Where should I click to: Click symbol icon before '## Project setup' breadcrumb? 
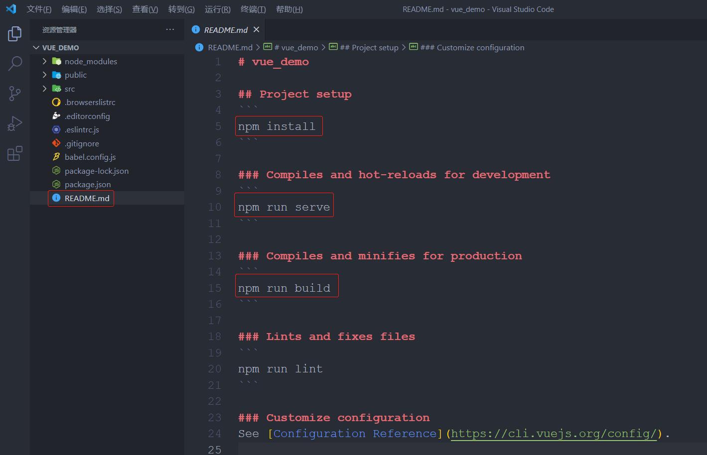(x=333, y=47)
